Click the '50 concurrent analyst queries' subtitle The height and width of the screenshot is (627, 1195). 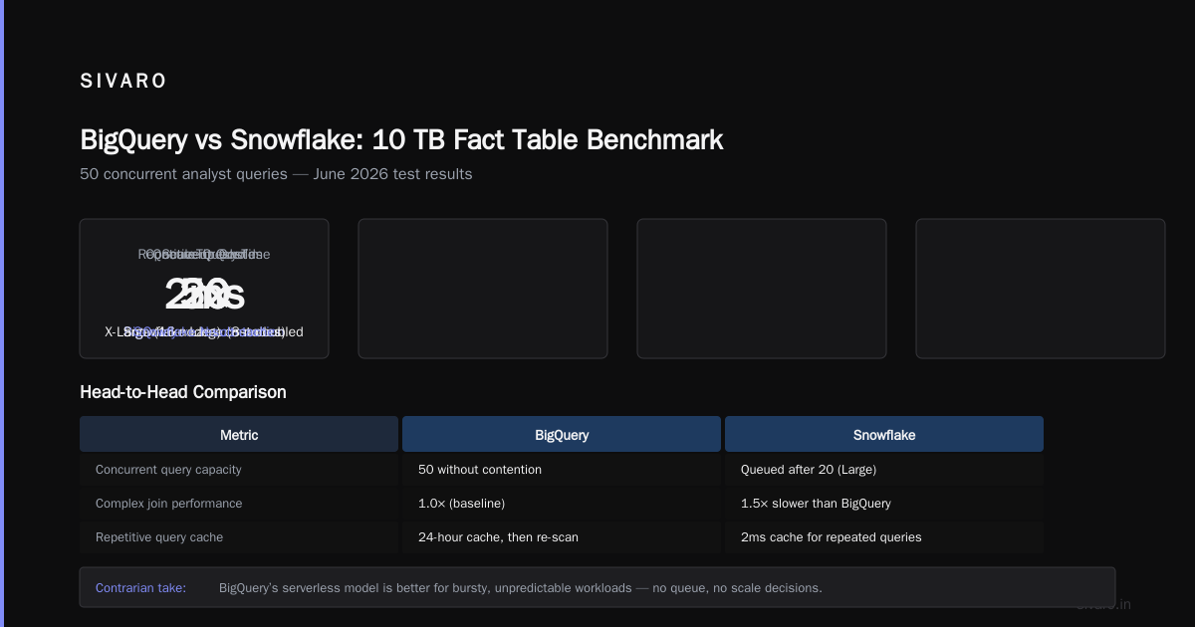pos(276,174)
